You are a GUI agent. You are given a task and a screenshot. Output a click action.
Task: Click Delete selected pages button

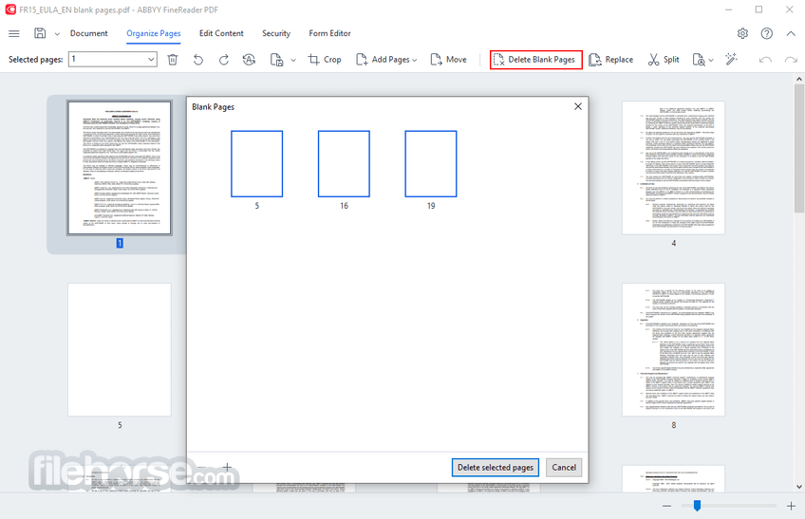coord(496,467)
